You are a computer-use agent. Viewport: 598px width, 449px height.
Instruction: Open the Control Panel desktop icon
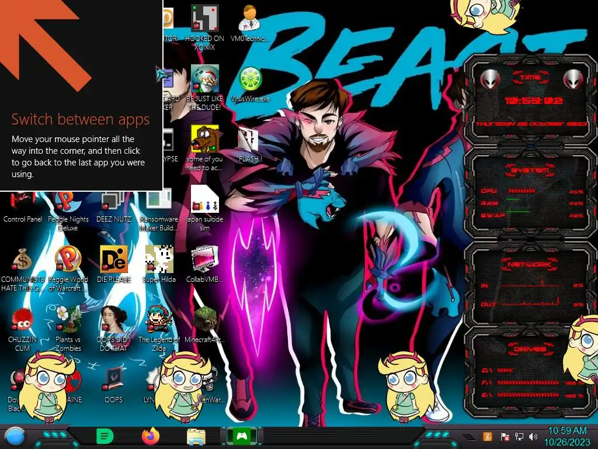(23, 208)
